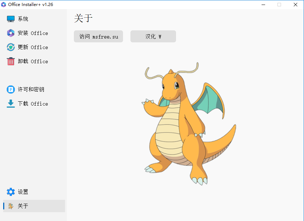Minimize the Office Installer+ window
Image resolution: width=304 pixels, height=221 pixels.
click(263, 5)
